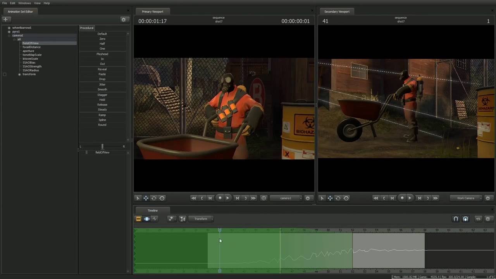Click the fieldOfView control slider
The height and width of the screenshot is (279, 496).
coord(102,153)
